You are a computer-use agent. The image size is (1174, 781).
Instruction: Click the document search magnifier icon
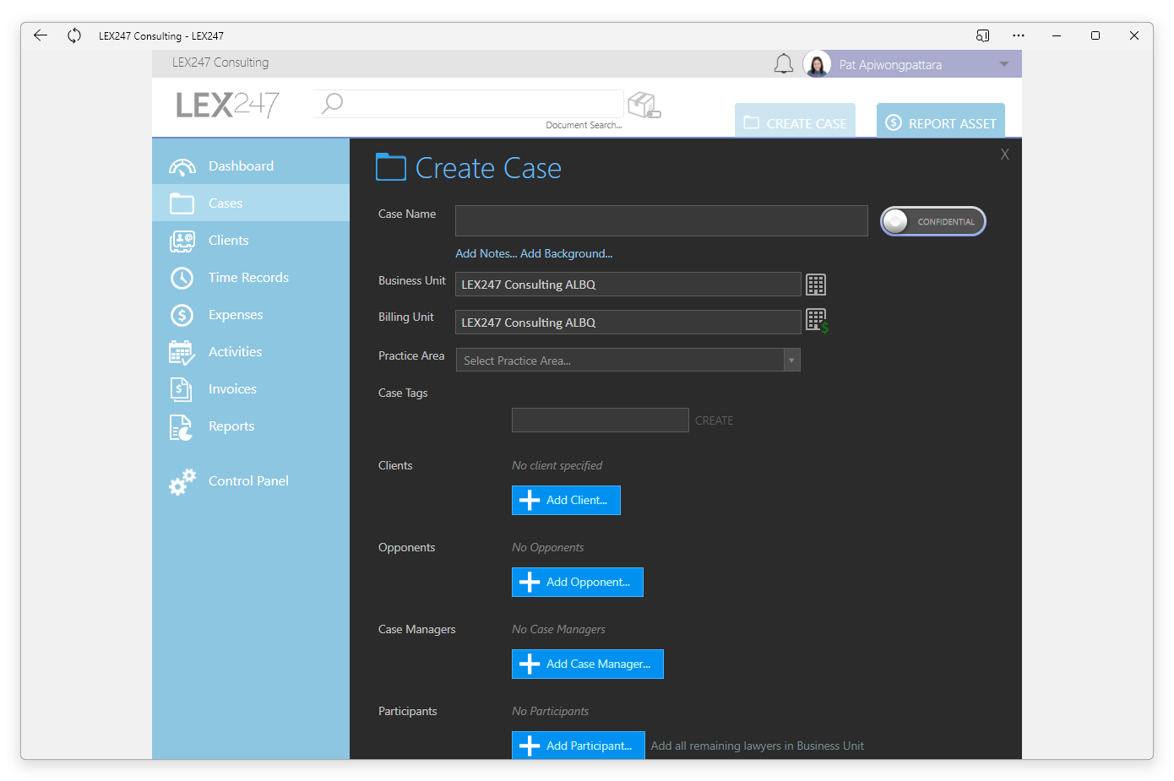tap(333, 103)
